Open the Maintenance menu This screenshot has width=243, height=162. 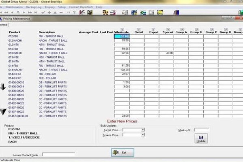14,7
